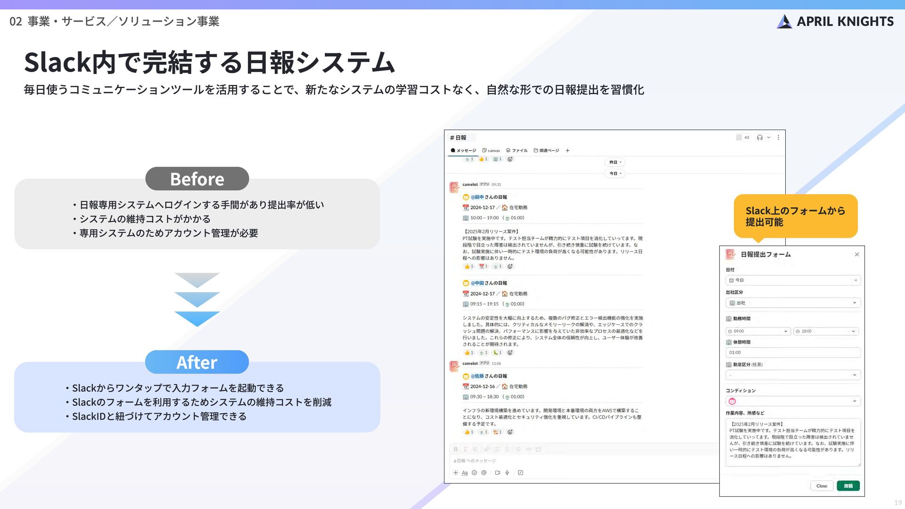Screen dimensions: 905x509
Task: Open the emoji picker icon in composer
Action: (474, 473)
